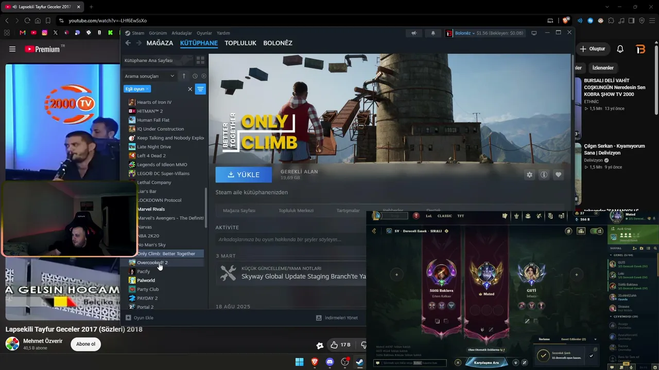The height and width of the screenshot is (370, 659).
Task: Toggle the League open party switch
Action: coord(597,231)
